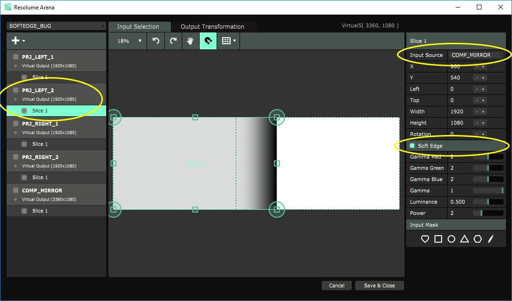The width and height of the screenshot is (512, 301).
Task: Toggle the magnet snapping tool
Action: pos(208,41)
